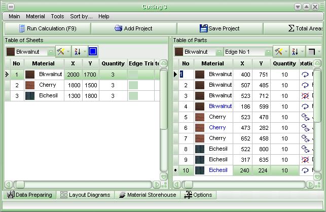
Task: Click the edge banding corner icon in Parts toolbar
Action: click(x=312, y=52)
